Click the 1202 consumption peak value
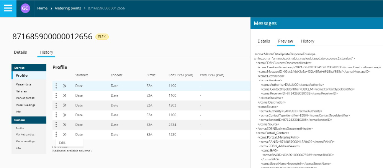This screenshot has width=383, height=168. (172, 105)
